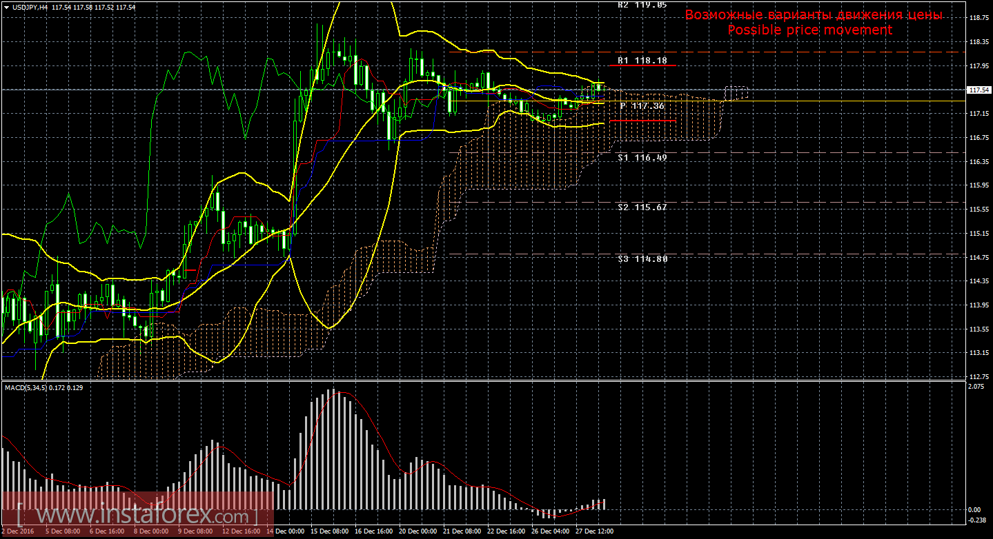Open the www.instaforex.com watermark link

coord(137,515)
